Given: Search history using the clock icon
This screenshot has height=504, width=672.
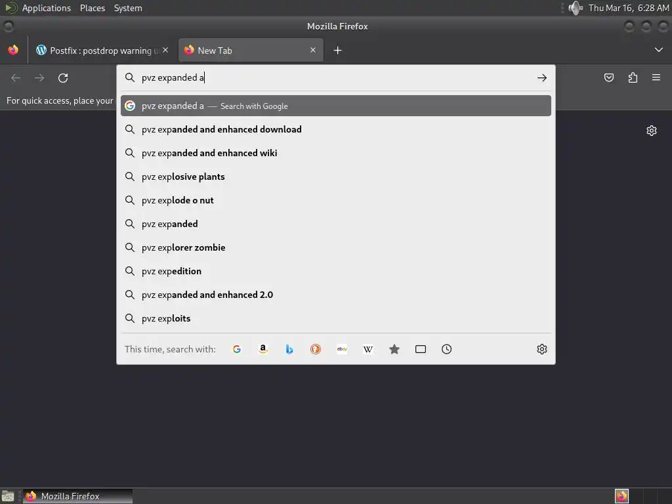Looking at the screenshot, I should click(446, 349).
